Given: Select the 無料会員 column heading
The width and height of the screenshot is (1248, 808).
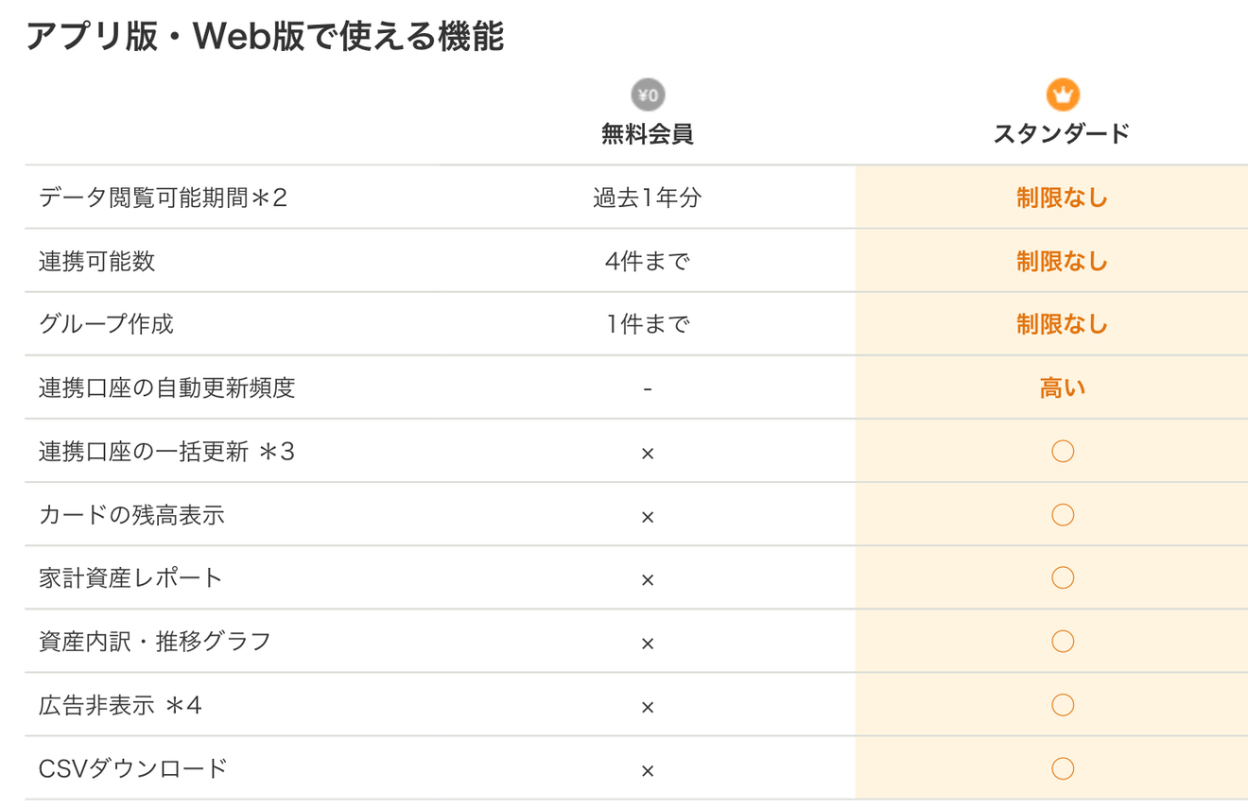Looking at the screenshot, I should tap(648, 134).
